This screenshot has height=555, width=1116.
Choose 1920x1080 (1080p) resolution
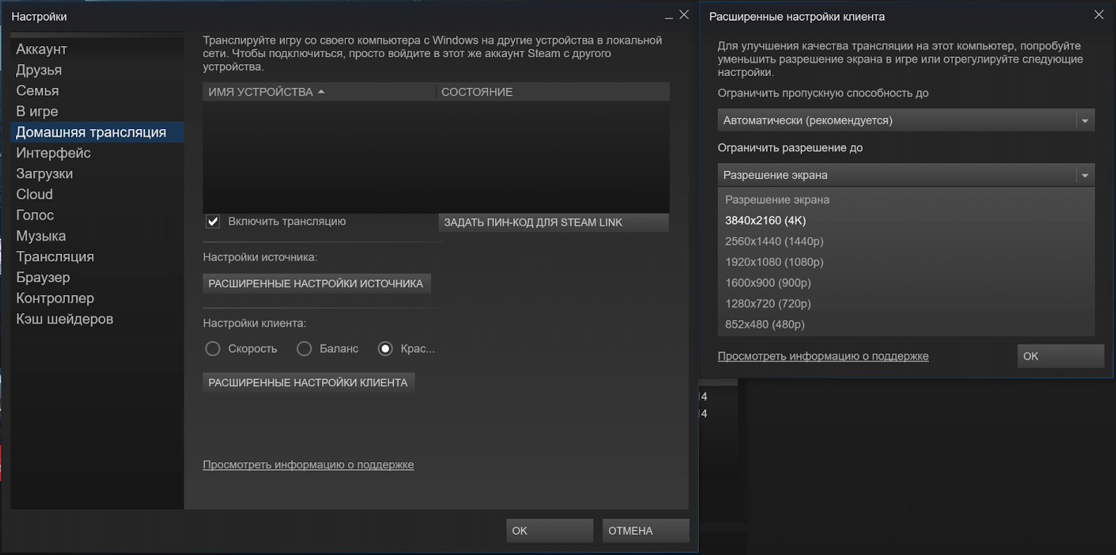[x=906, y=262]
